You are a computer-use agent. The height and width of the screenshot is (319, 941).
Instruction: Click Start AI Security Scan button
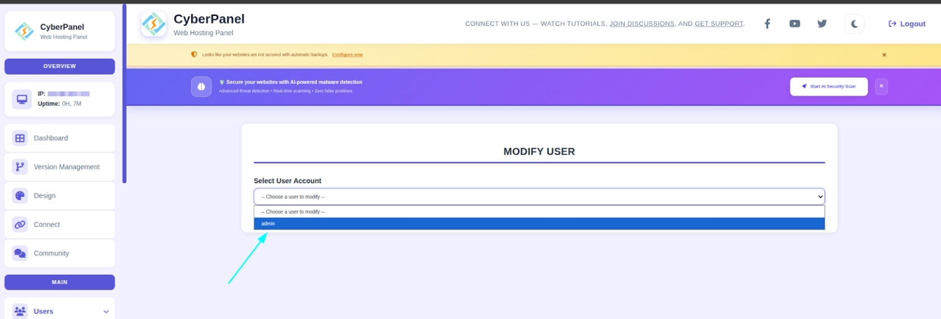pyautogui.click(x=828, y=87)
